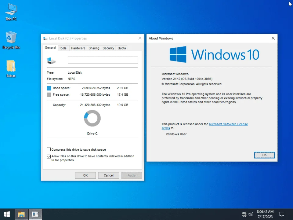
Task: Click Cancel in Local Disk Properties
Action: [x=109, y=175]
